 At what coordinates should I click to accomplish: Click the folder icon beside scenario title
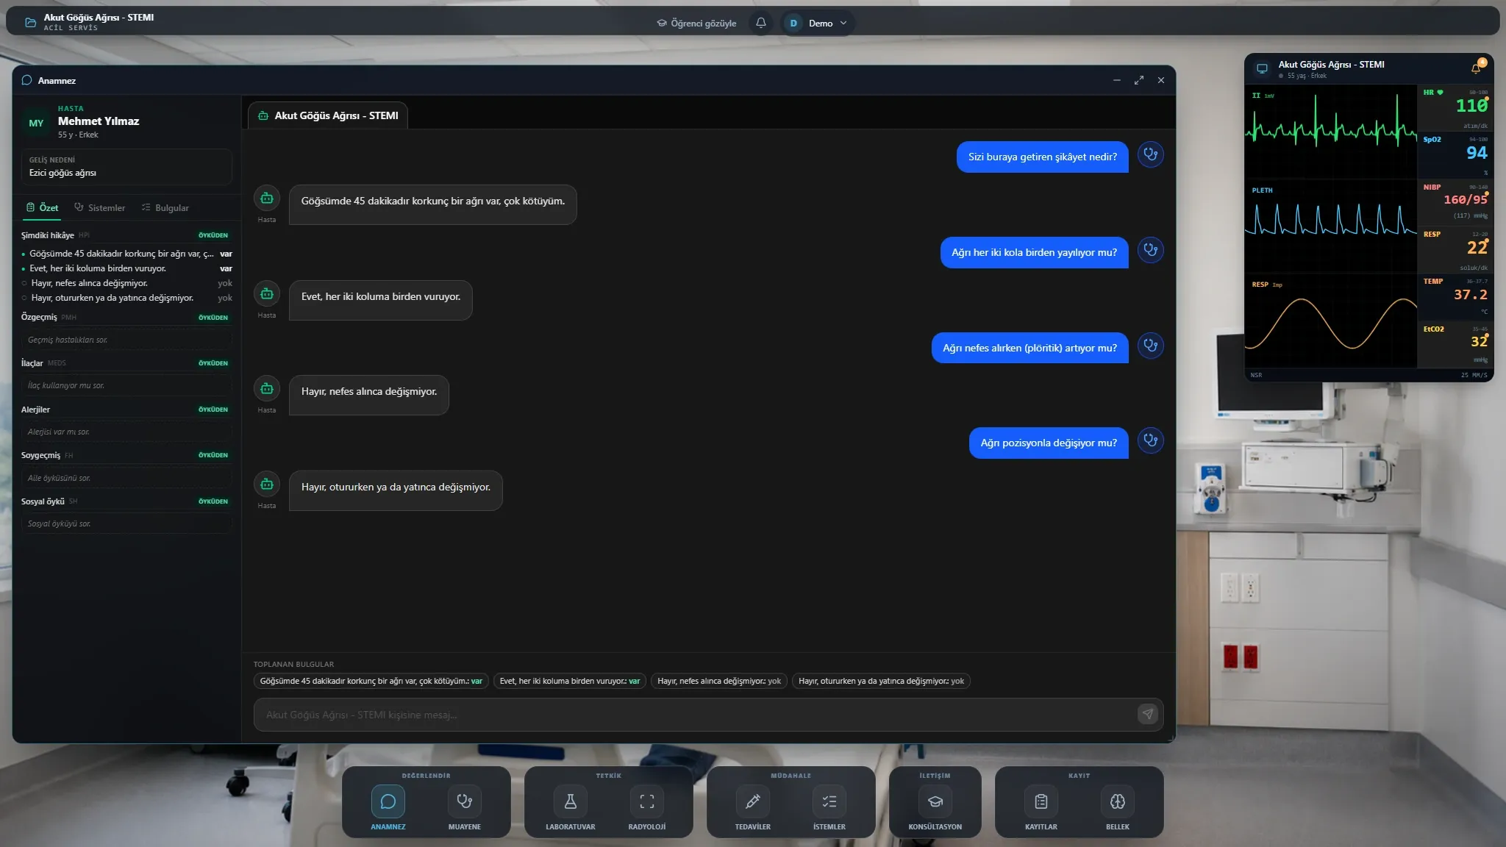tap(30, 23)
